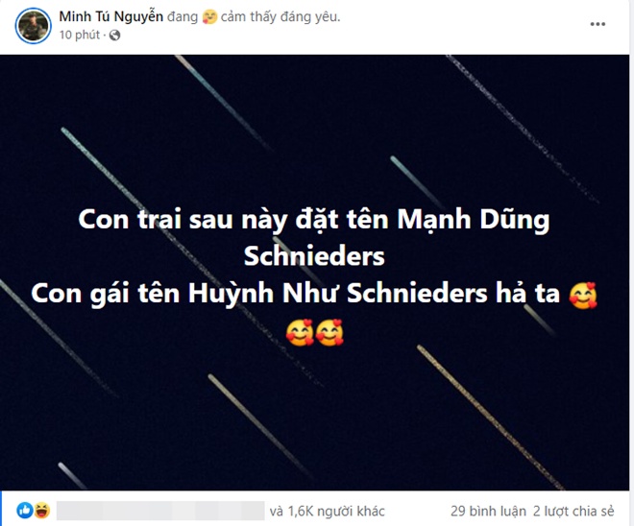
Task: Click the feeling emoji beside cảm thấy đáng yêu
Action: pyautogui.click(x=209, y=17)
